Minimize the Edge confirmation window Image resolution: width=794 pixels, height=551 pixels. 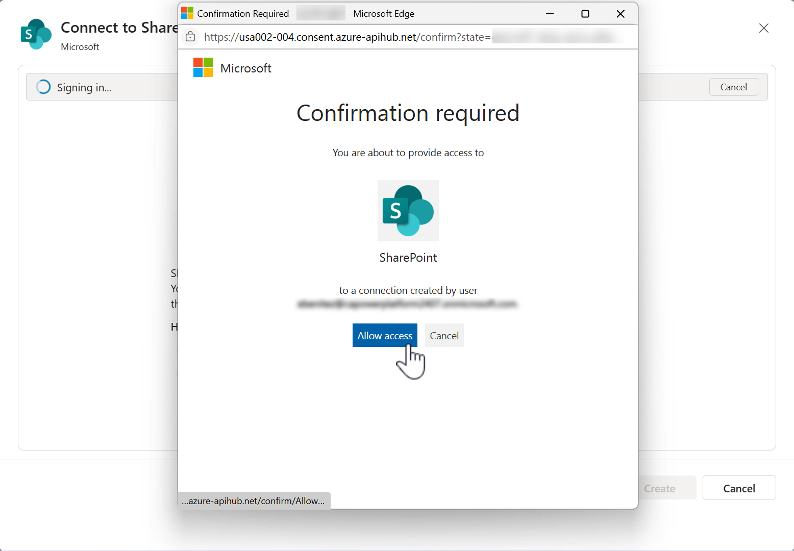click(550, 13)
